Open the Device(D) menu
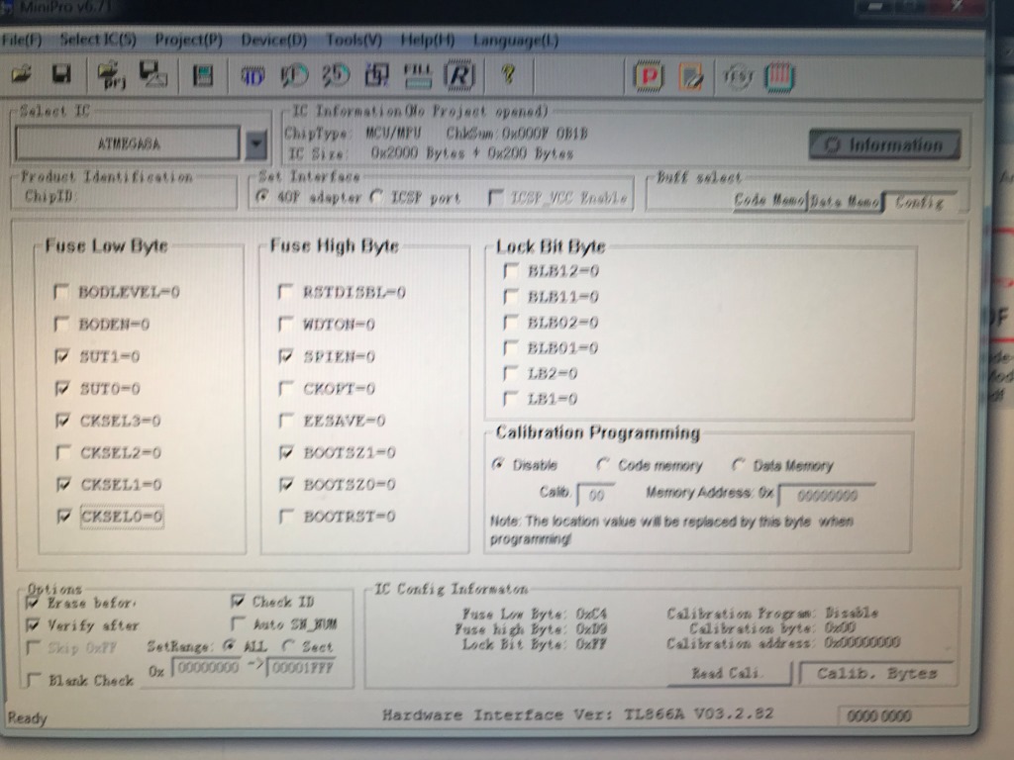The width and height of the screenshot is (1014, 760). (x=273, y=41)
